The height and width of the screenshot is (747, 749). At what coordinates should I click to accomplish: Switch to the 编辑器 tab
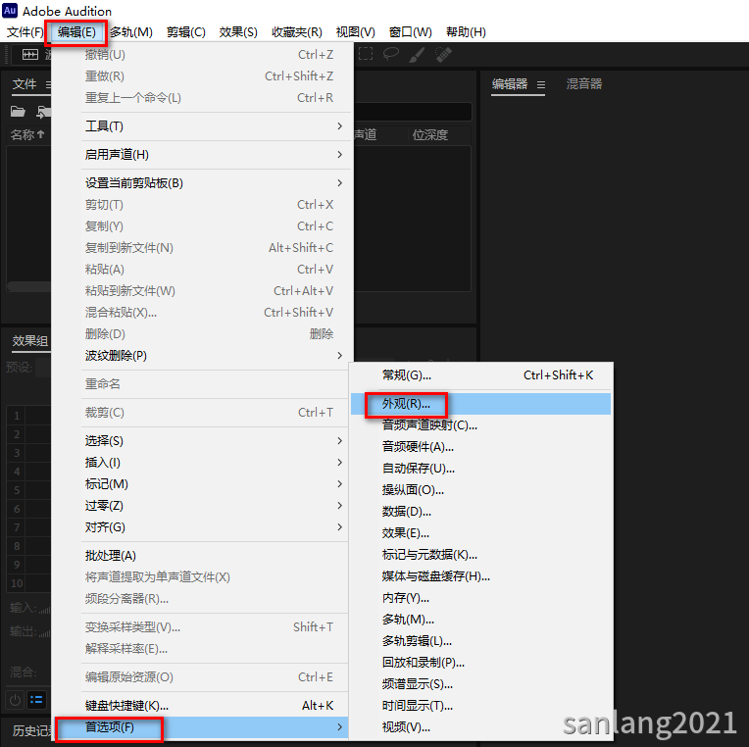point(510,84)
